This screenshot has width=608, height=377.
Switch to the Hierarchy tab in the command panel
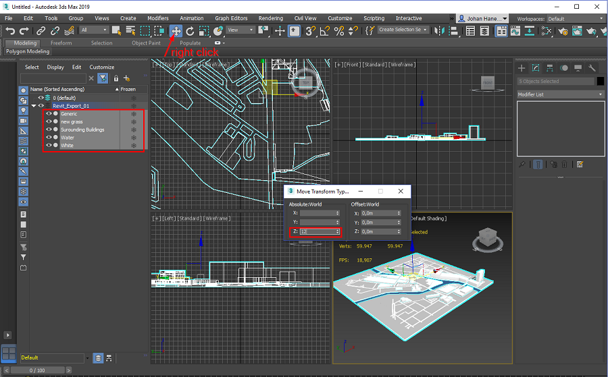[550, 67]
